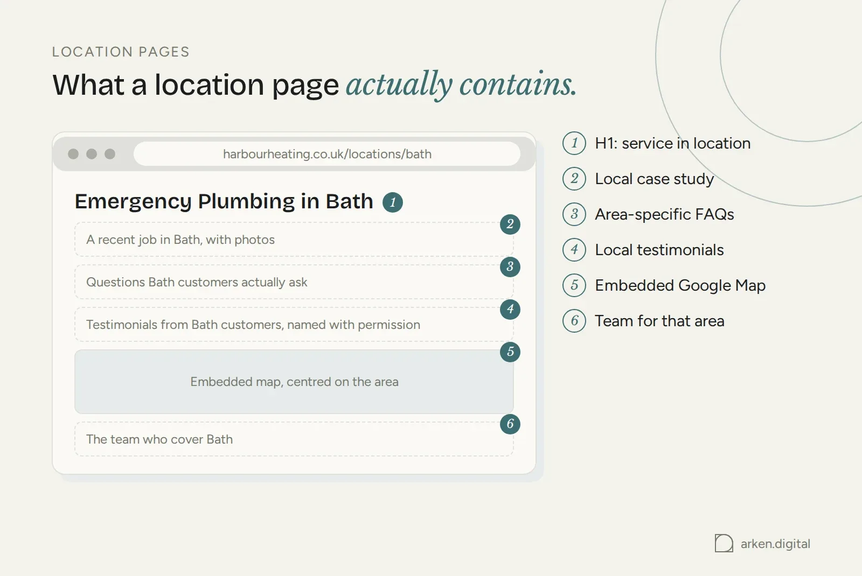Click the Emergency Plumbing in Bath heading
The height and width of the screenshot is (576, 862).
pyautogui.click(x=224, y=201)
